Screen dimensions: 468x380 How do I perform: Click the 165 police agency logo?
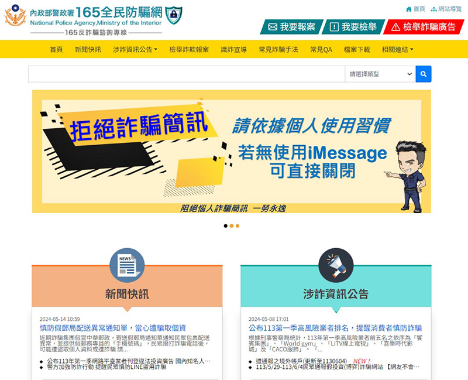coord(15,16)
